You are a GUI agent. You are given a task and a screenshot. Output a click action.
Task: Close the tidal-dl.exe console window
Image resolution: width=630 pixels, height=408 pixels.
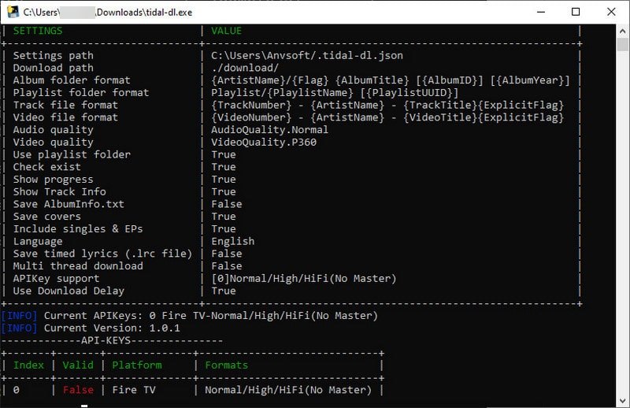click(612, 12)
